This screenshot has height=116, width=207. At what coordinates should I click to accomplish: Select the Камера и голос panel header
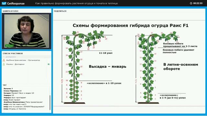click(11, 11)
